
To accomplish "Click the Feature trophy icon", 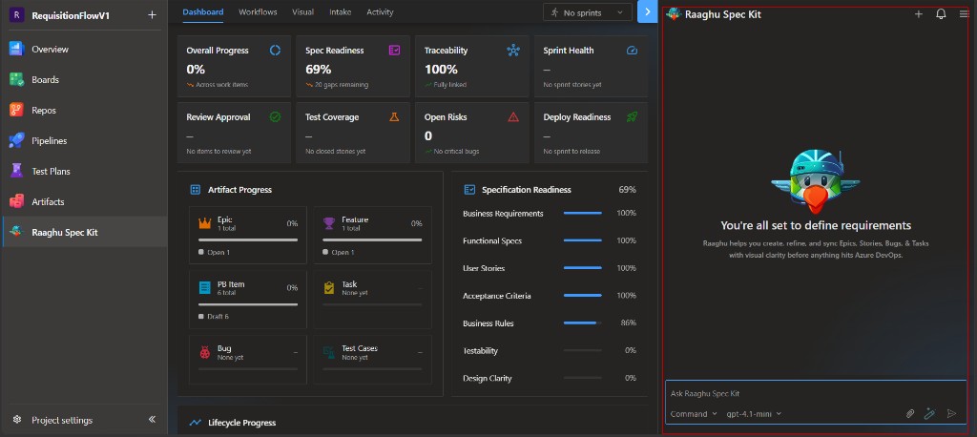I will pos(329,223).
